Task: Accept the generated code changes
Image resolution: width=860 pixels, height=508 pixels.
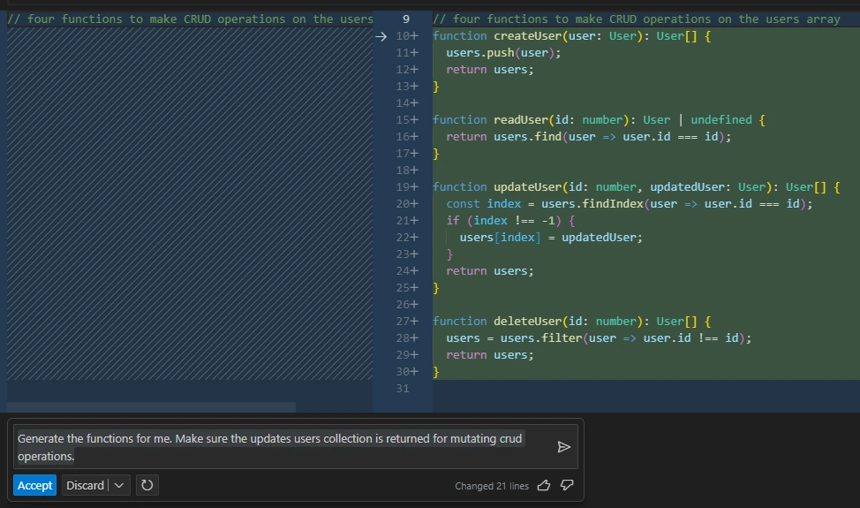Action: 35,485
